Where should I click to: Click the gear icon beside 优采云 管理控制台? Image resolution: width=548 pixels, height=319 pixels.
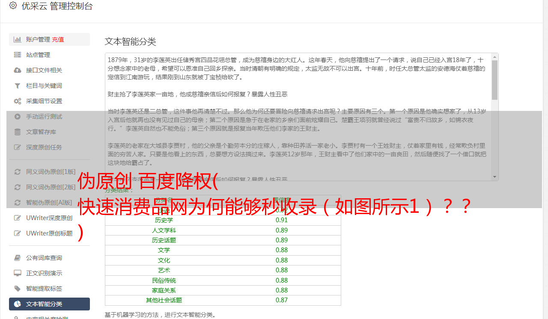click(13, 6)
